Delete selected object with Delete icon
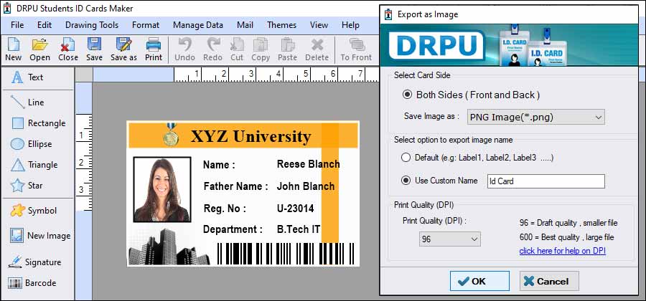Screen dimensions: 646x301 (317, 49)
